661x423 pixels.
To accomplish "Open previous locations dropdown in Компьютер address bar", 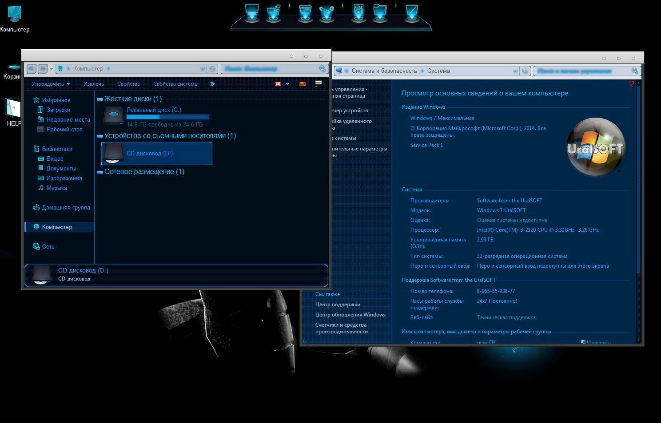I will point(203,69).
